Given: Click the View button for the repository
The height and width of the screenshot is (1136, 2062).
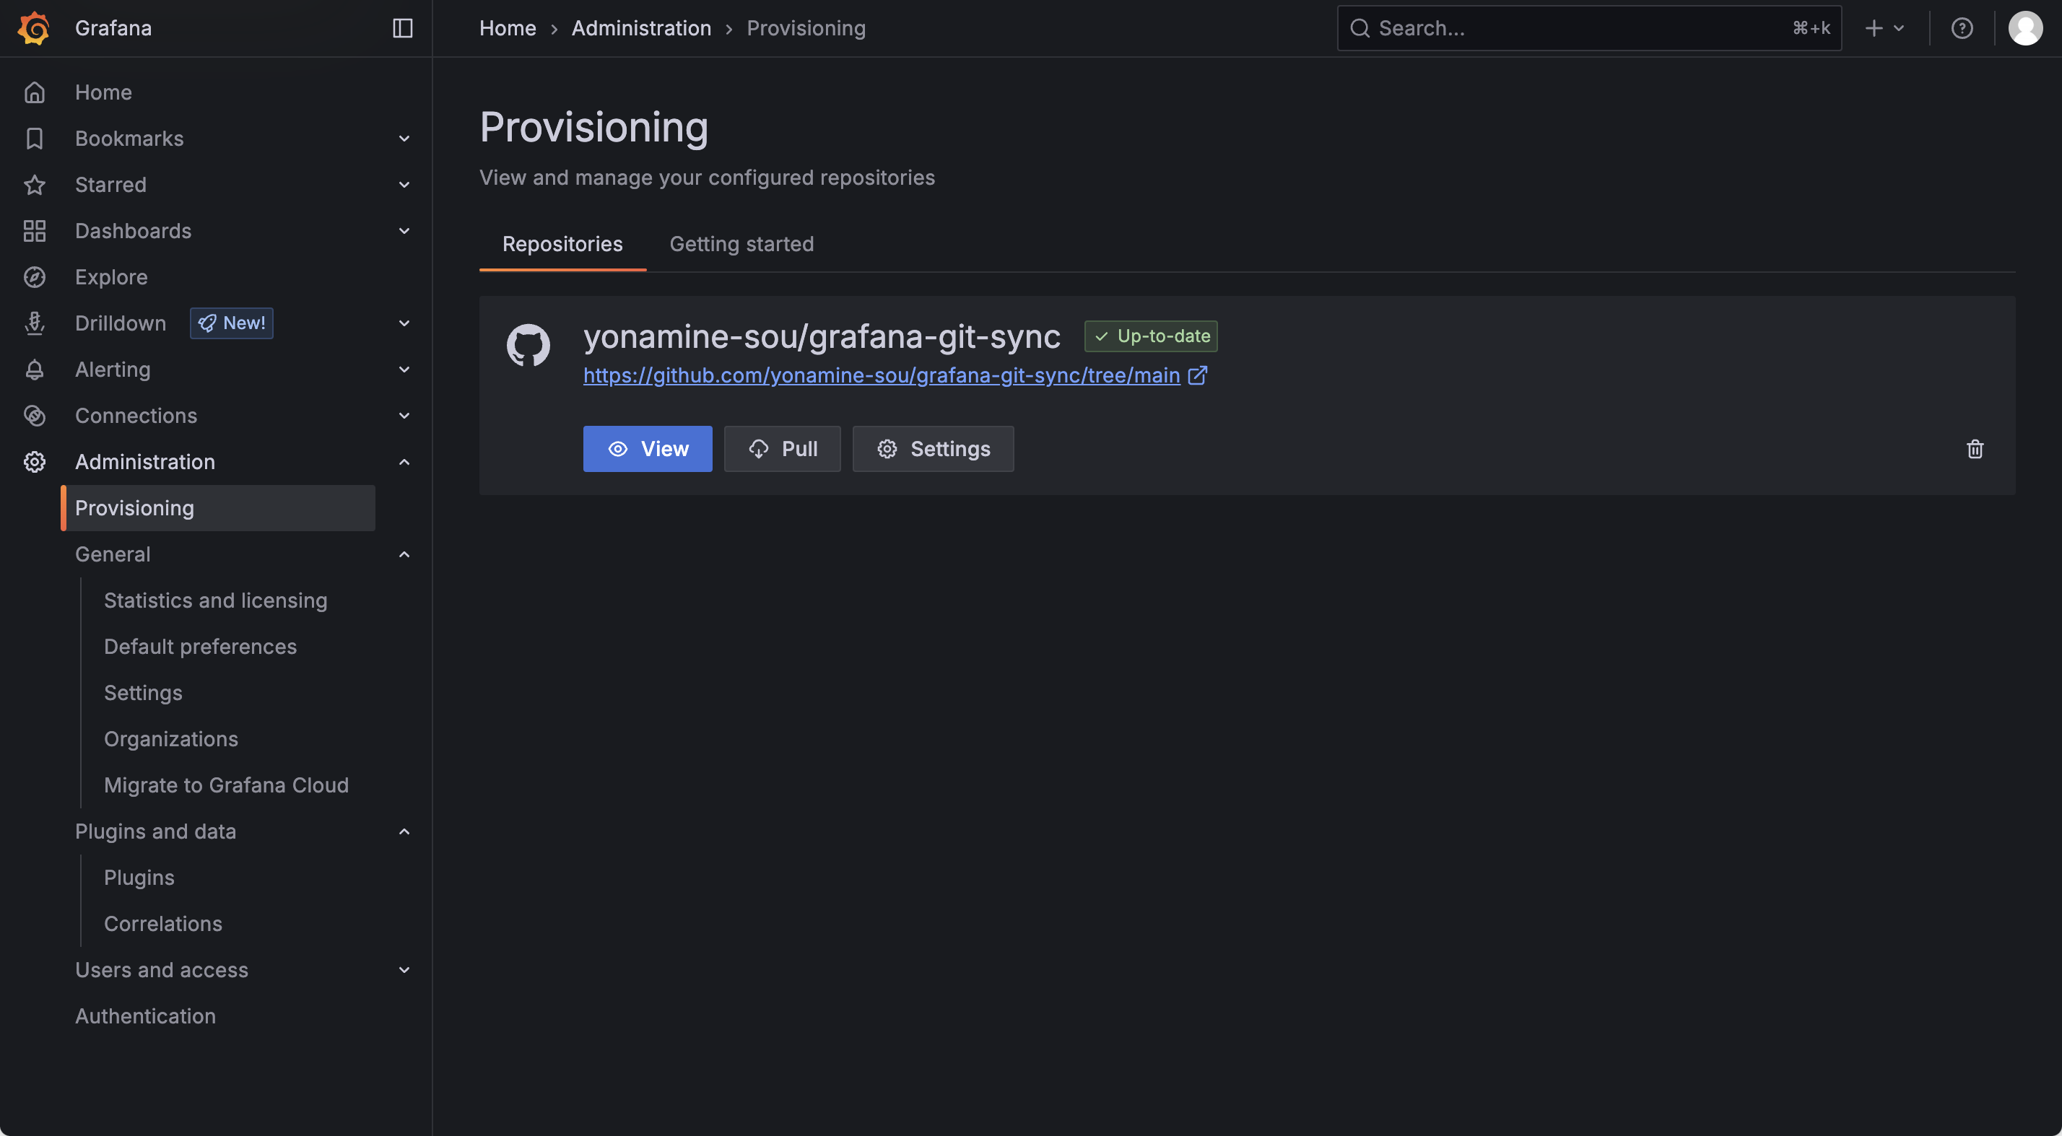Looking at the screenshot, I should (x=647, y=449).
